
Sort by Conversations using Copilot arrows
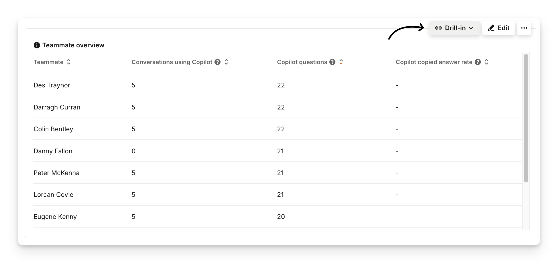227,62
